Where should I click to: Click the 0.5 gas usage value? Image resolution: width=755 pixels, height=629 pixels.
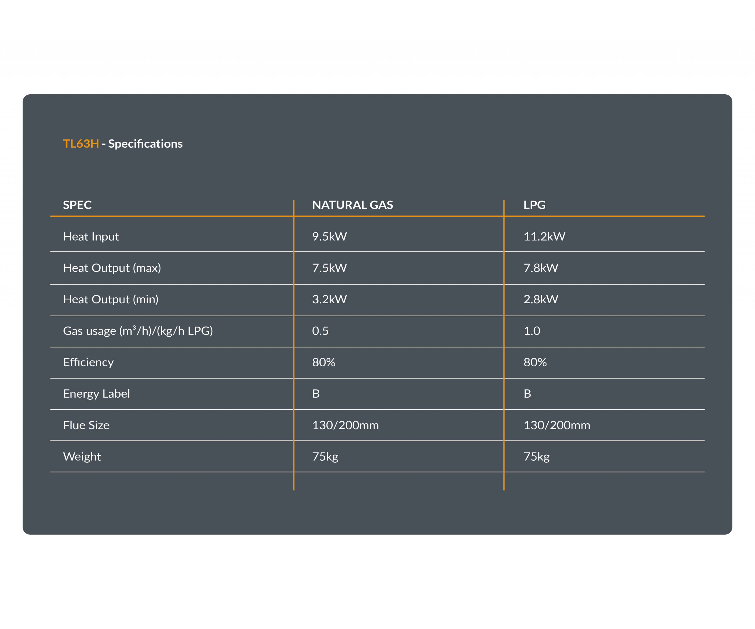[320, 331]
